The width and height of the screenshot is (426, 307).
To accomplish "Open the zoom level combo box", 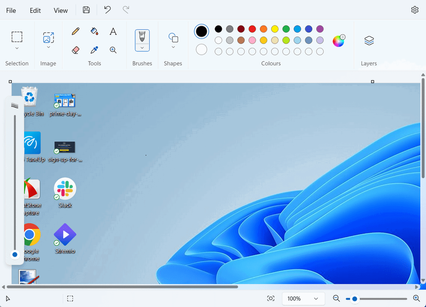I will pyautogui.click(x=303, y=298).
